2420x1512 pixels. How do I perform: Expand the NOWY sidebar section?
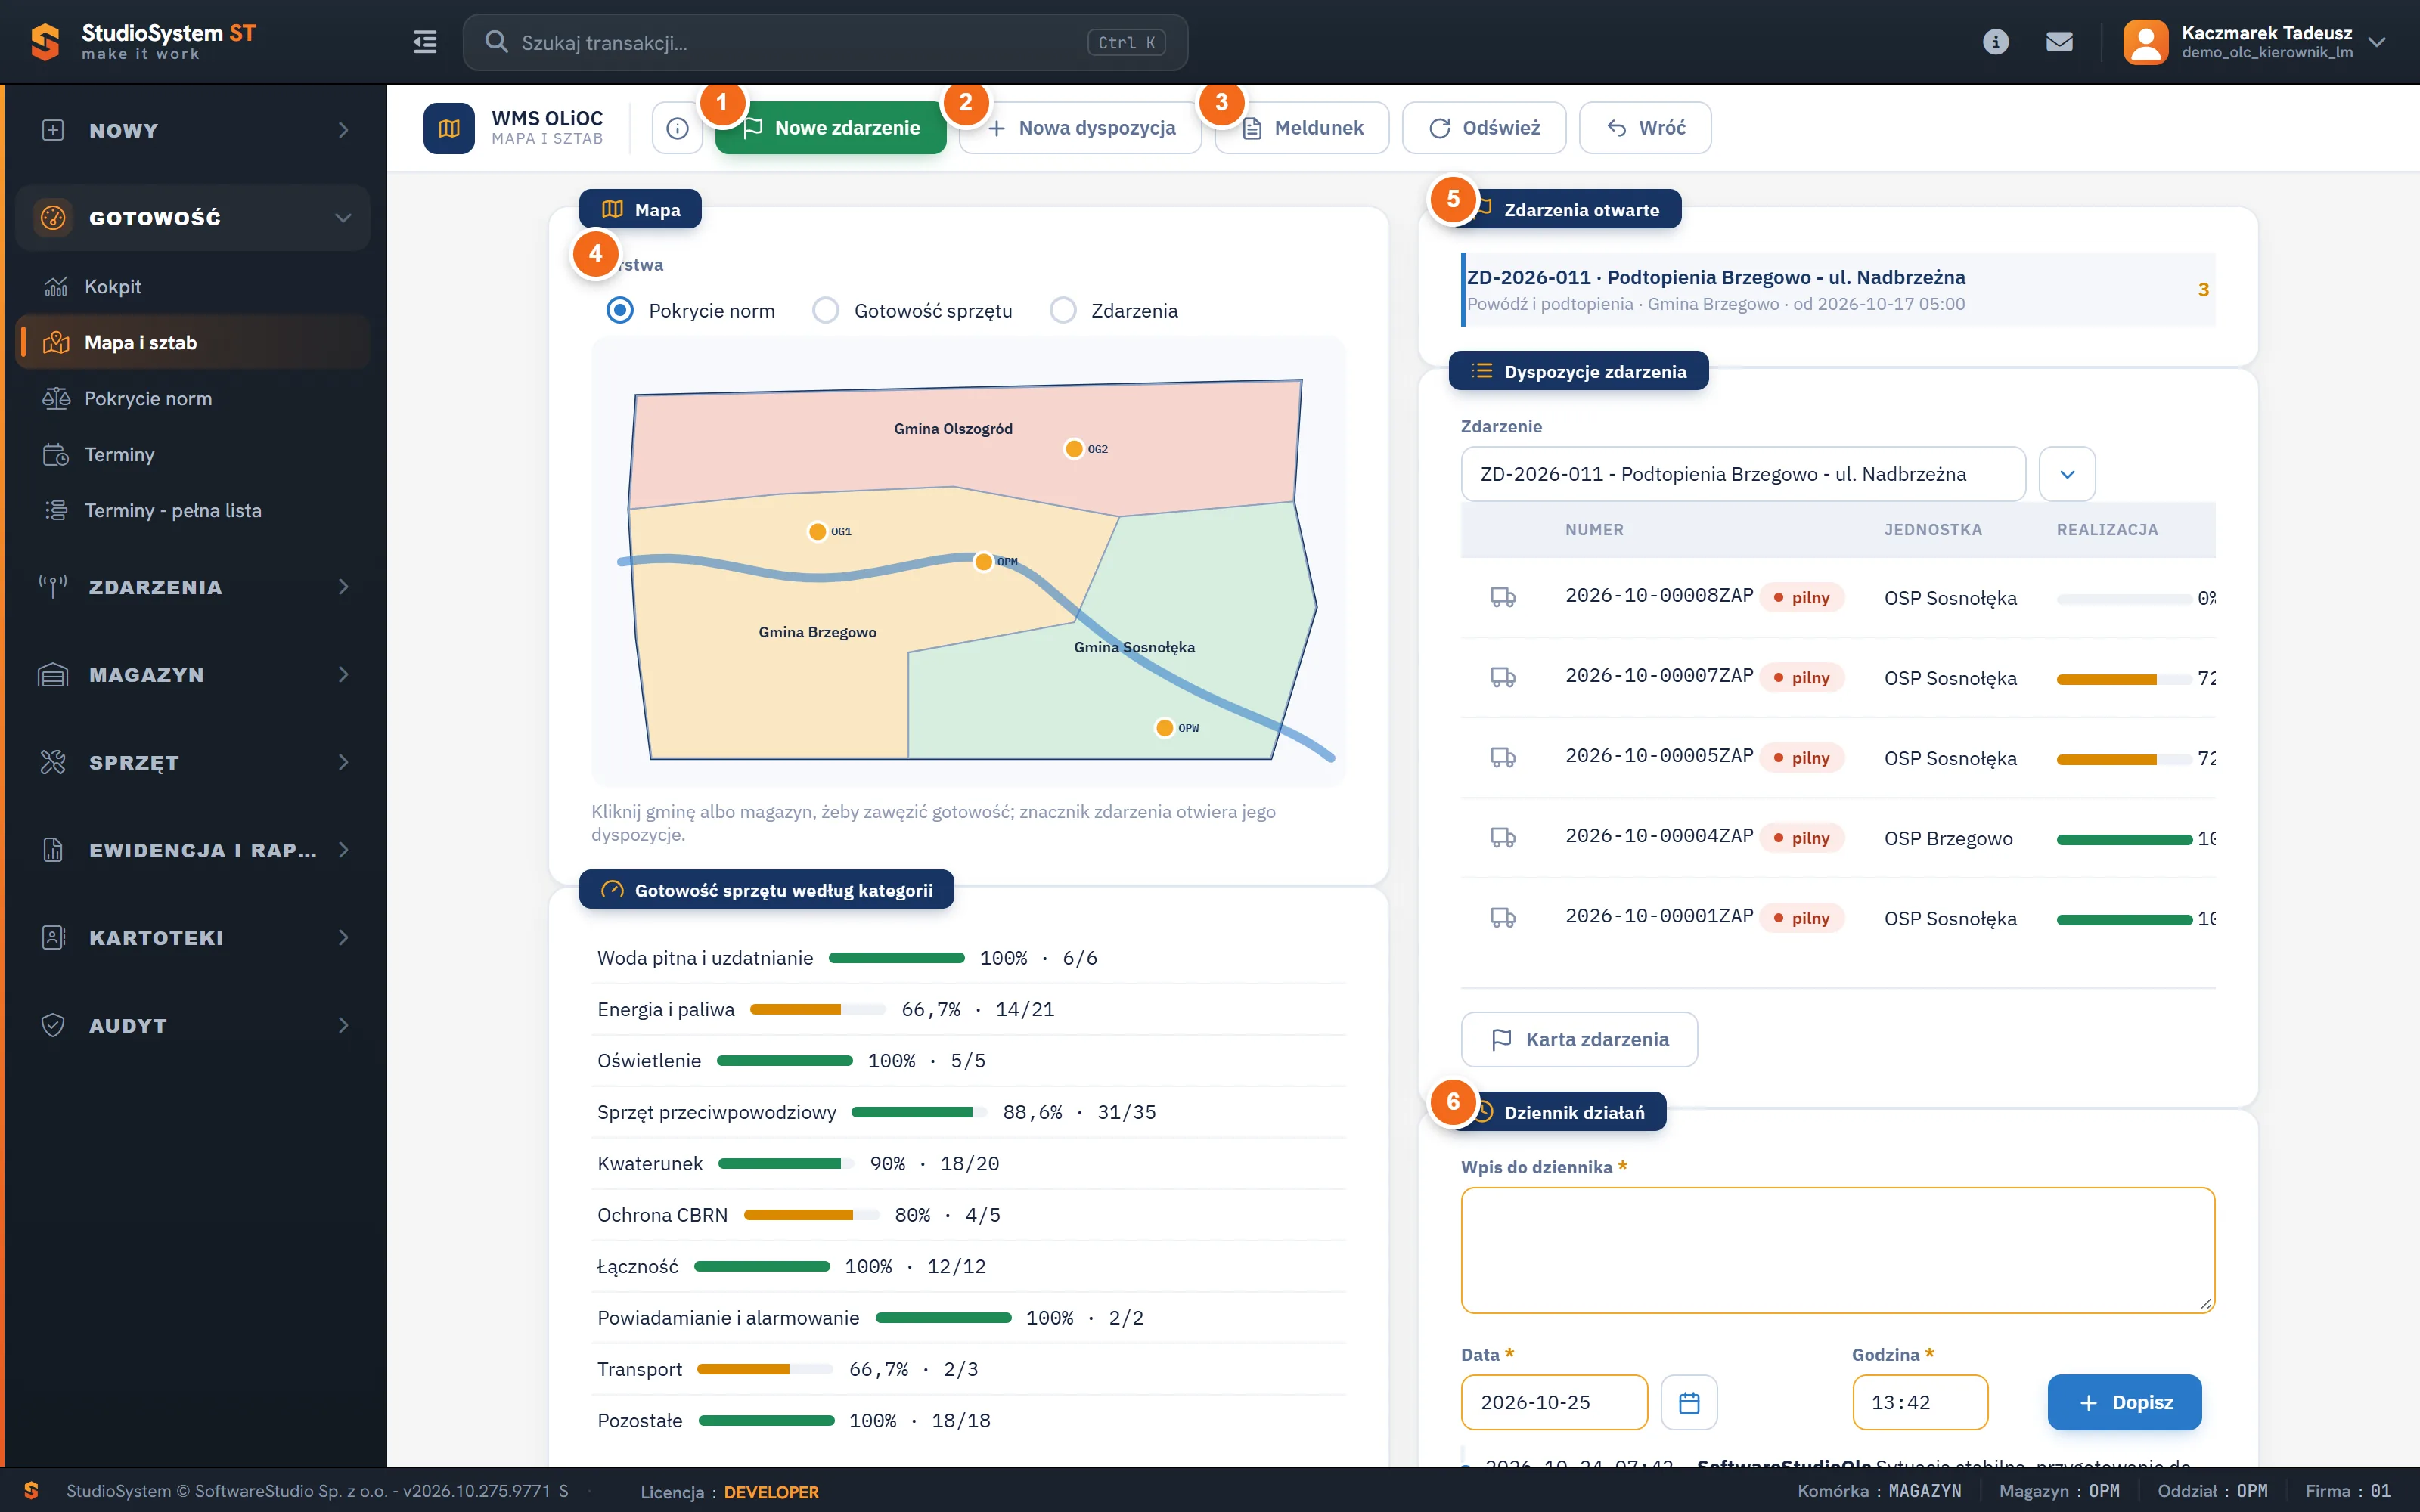click(193, 130)
